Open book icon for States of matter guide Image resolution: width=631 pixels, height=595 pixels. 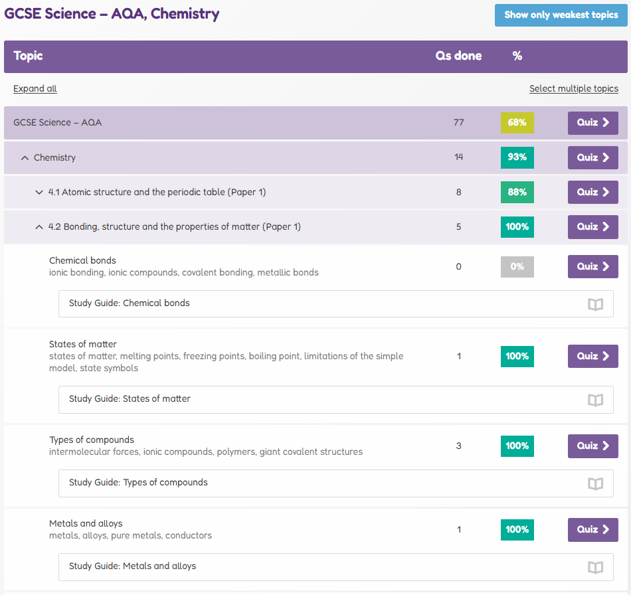click(595, 400)
